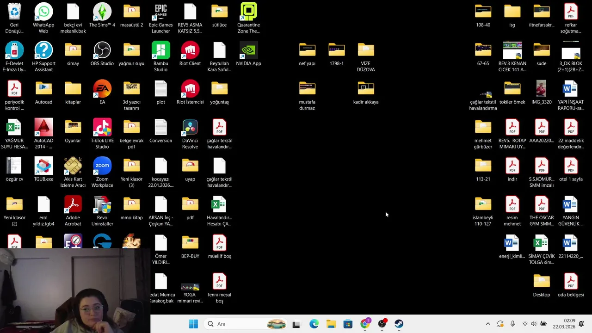The image size is (592, 333).
Task: Open the Oyunlar folder
Action: click(x=73, y=127)
